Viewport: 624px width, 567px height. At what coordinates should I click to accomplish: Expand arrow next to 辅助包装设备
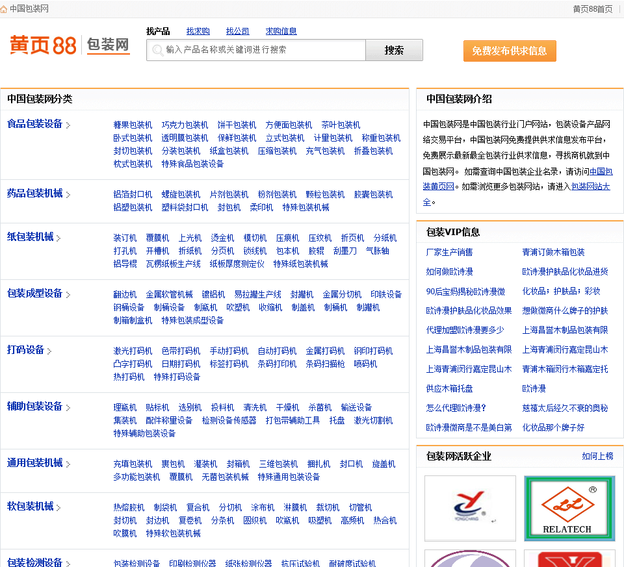click(x=68, y=408)
